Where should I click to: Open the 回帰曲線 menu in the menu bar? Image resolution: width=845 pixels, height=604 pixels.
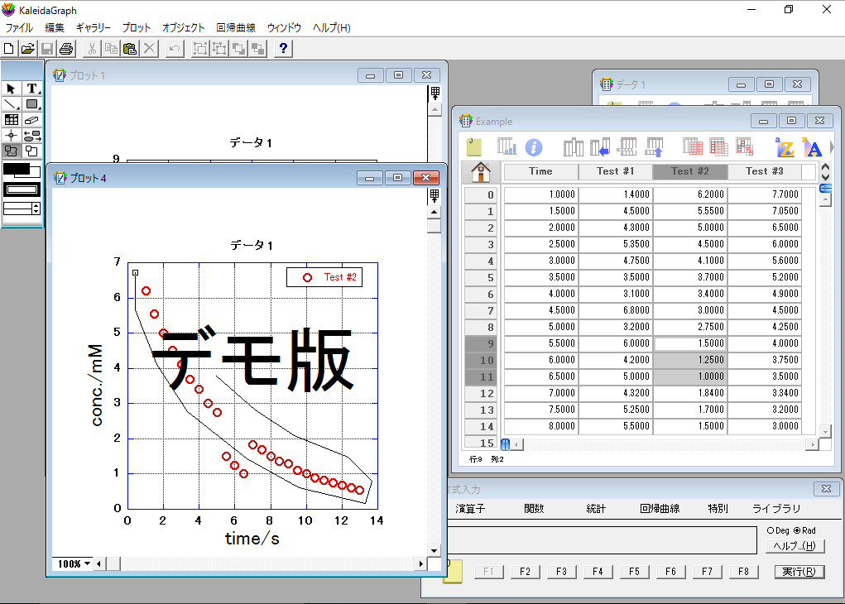(236, 27)
